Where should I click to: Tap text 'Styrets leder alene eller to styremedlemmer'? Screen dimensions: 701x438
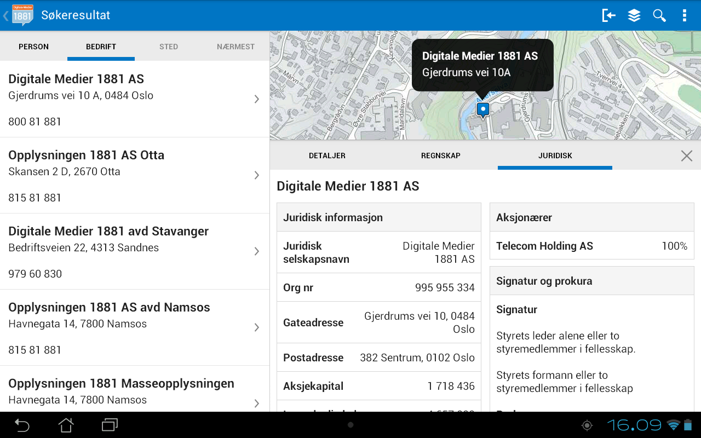click(x=566, y=342)
